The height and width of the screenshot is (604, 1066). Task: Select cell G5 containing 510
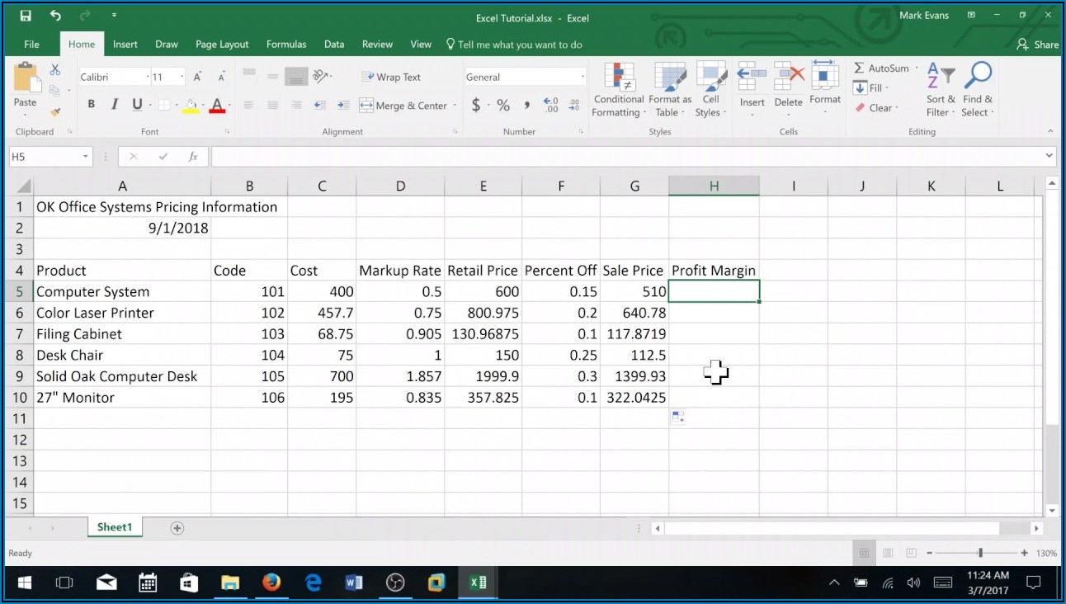pyautogui.click(x=634, y=291)
